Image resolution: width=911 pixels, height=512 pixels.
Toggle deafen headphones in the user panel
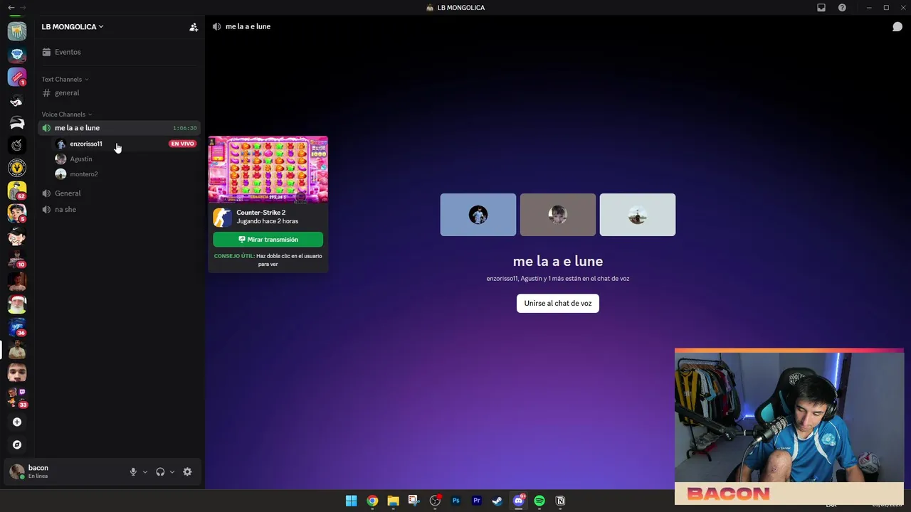pos(160,472)
